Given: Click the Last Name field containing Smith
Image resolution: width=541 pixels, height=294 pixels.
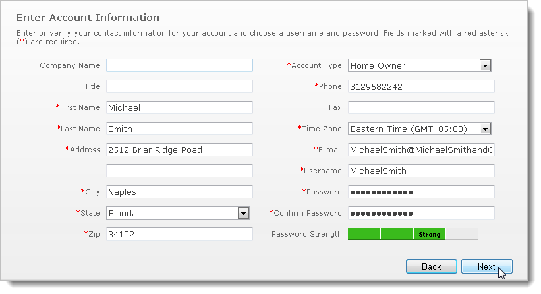Looking at the screenshot, I should tap(179, 129).
